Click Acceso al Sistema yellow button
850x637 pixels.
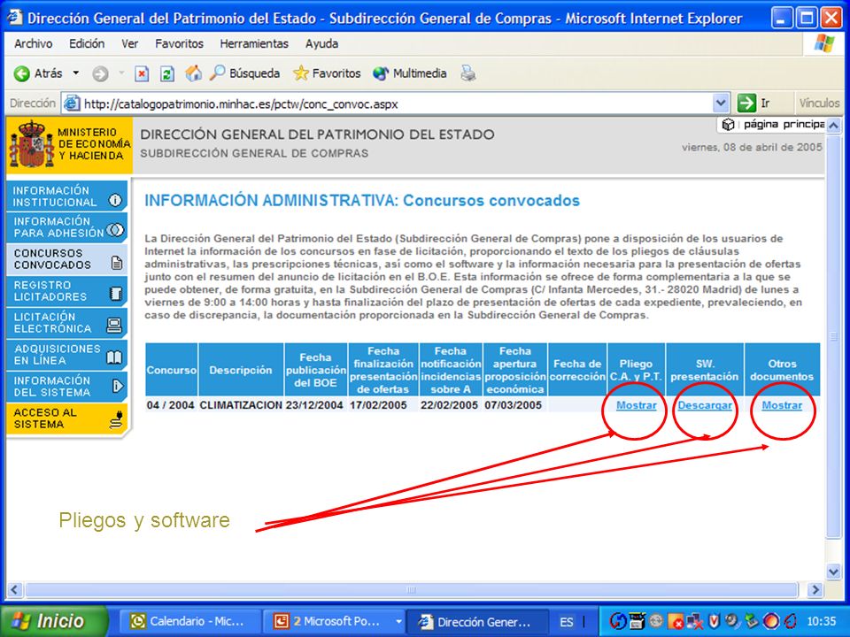(67, 418)
